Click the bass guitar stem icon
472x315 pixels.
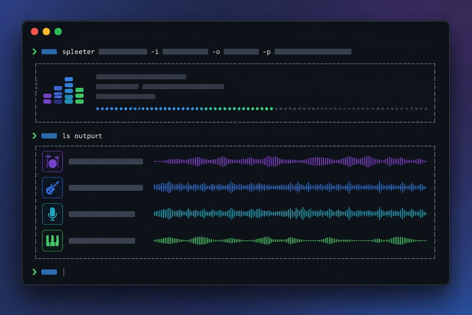tap(53, 188)
